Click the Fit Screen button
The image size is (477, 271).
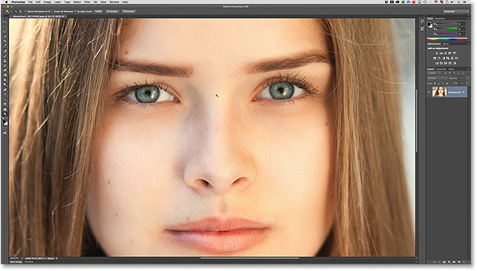[x=112, y=11]
